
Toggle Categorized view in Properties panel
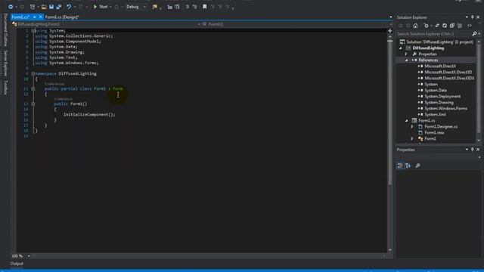point(400,165)
